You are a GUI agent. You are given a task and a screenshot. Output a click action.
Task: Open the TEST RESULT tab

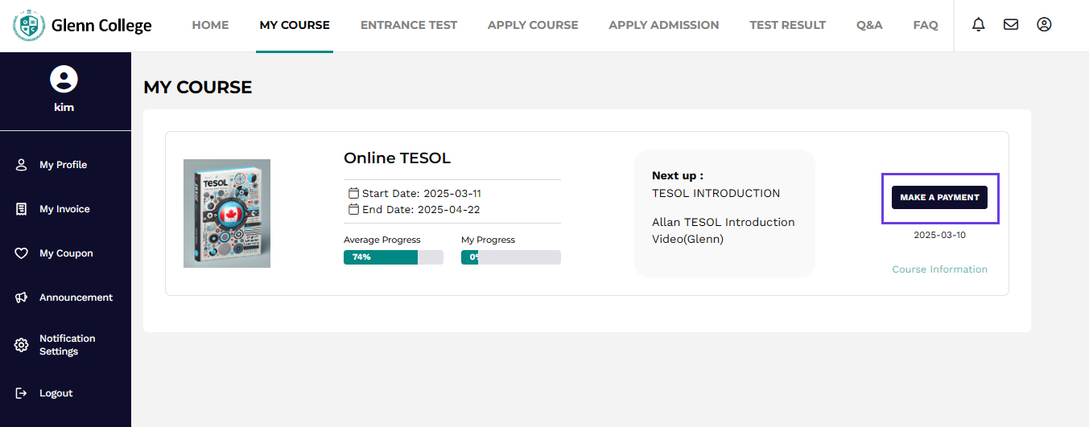tap(787, 25)
